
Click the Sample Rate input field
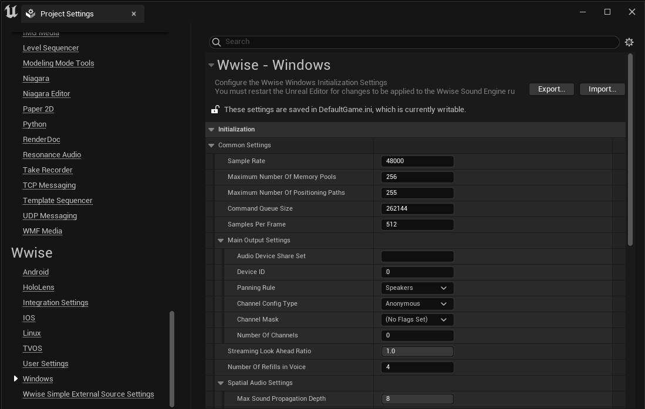(417, 161)
